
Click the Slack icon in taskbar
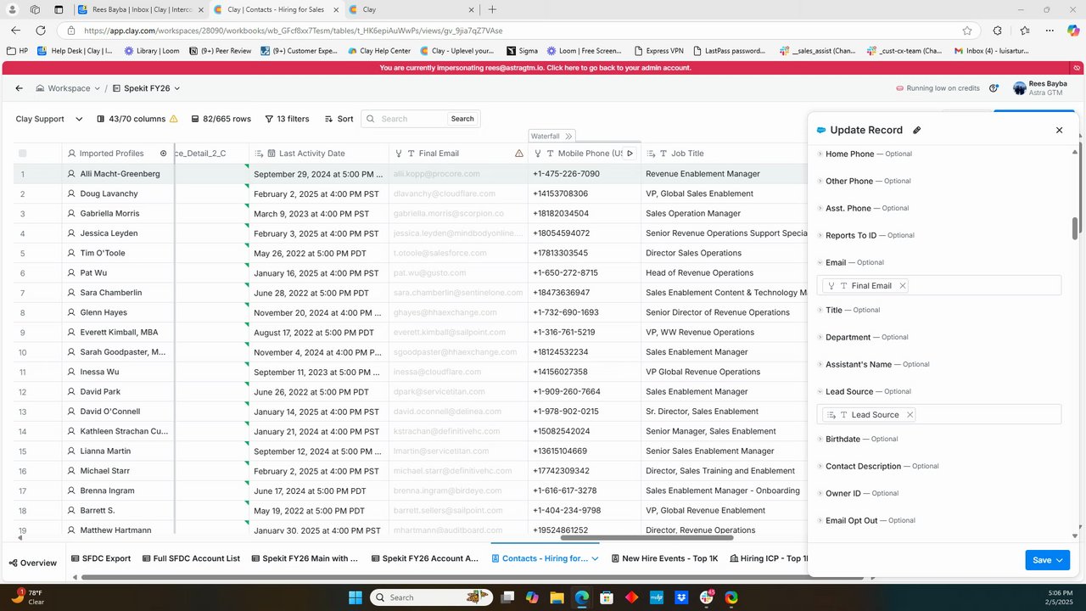click(x=707, y=597)
